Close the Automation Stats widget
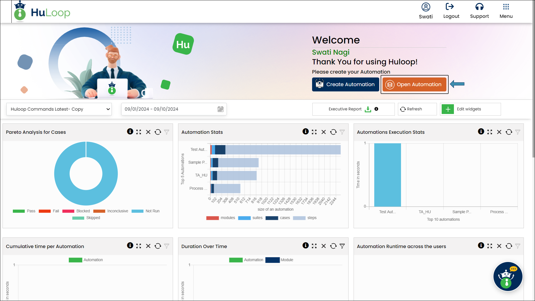The width and height of the screenshot is (535, 301). pyautogui.click(x=324, y=132)
